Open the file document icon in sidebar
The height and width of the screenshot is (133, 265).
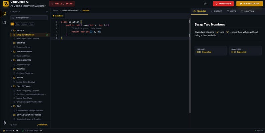tap(4, 22)
